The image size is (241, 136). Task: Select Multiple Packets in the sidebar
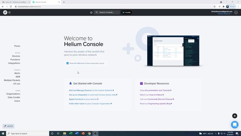tap(12, 80)
